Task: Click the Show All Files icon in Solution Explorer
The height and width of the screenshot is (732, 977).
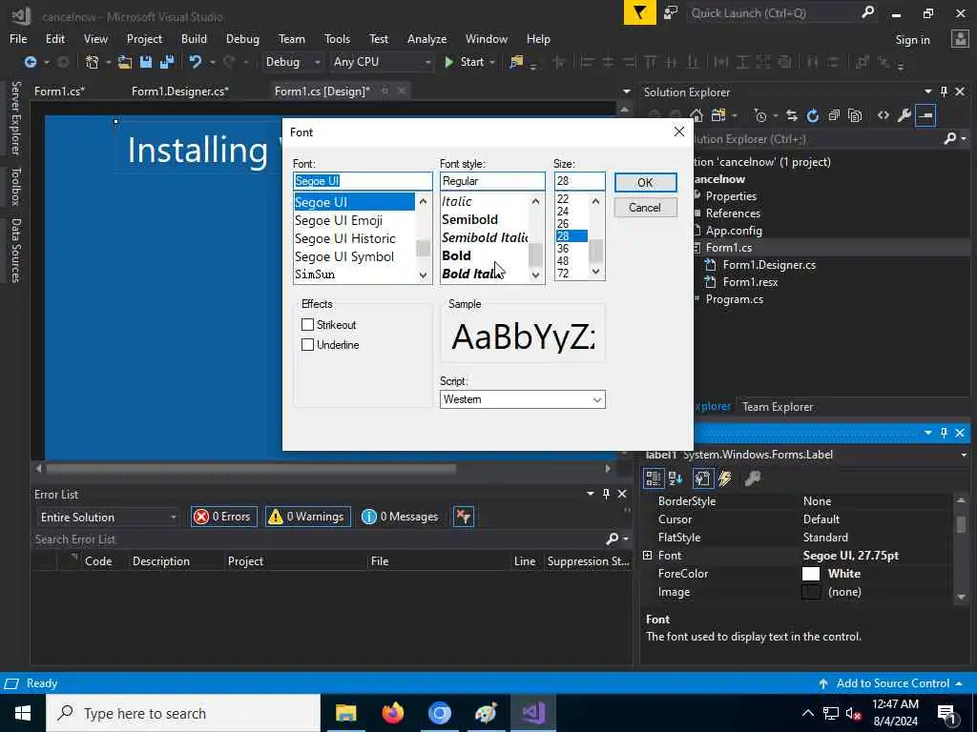Action: click(856, 115)
